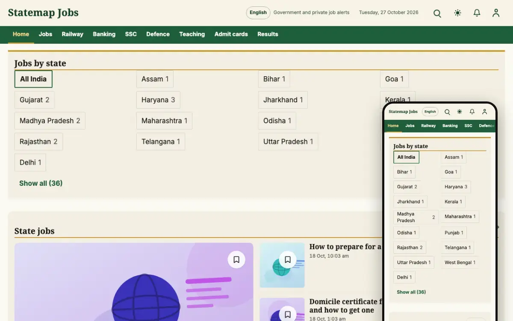
Task: Open the Railway section in desktop navigation
Action: 72,34
